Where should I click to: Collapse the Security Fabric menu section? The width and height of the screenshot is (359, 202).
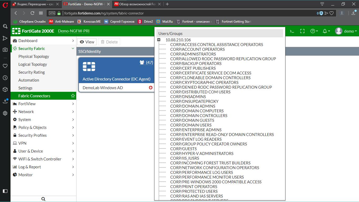click(x=43, y=48)
